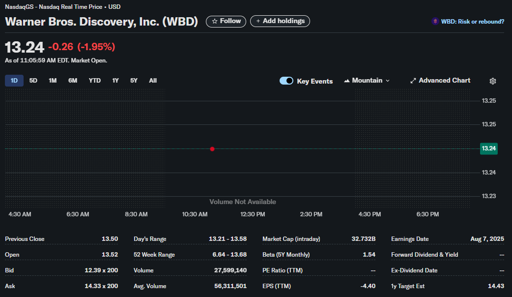Image resolution: width=512 pixels, height=297 pixels.
Task: Click the PE Ratio (TTM) label
Action: 283,270
